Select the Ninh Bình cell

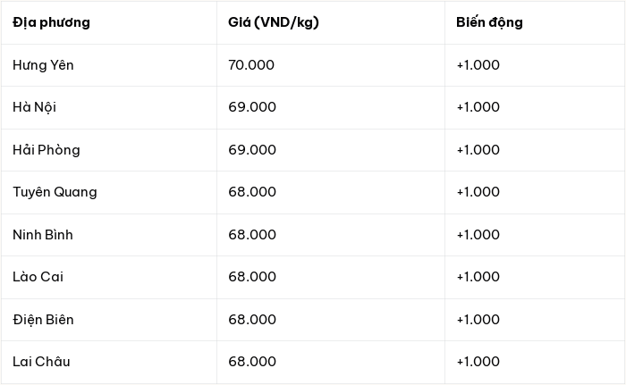point(43,235)
